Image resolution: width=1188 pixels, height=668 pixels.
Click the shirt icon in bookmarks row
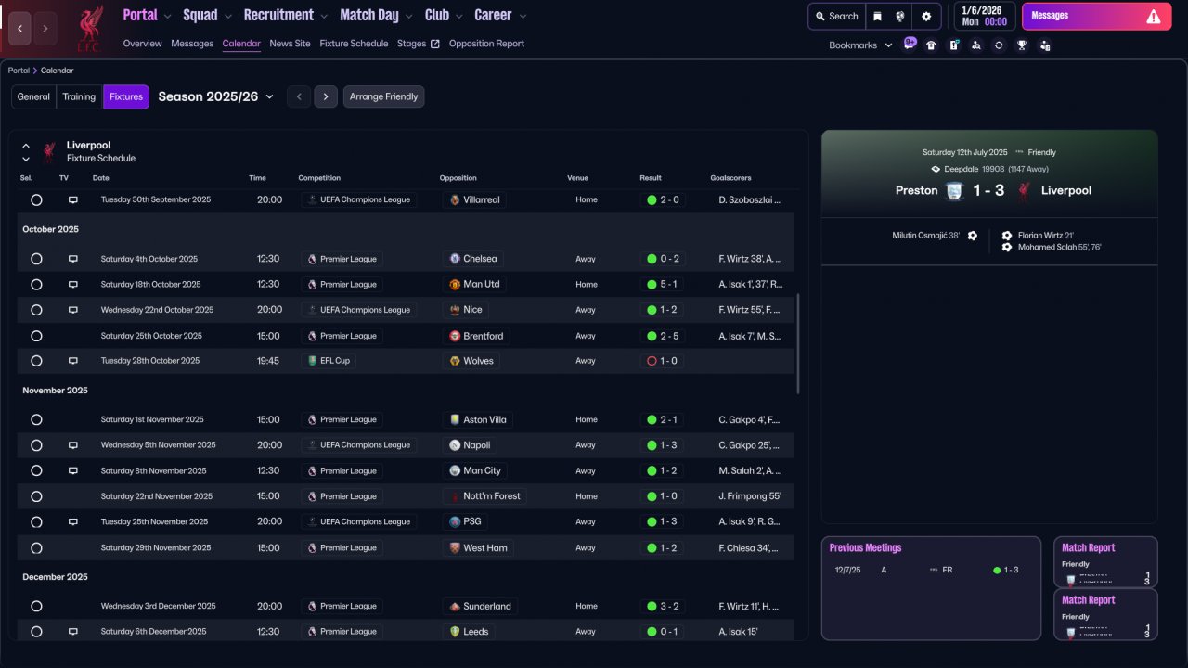[x=931, y=45]
